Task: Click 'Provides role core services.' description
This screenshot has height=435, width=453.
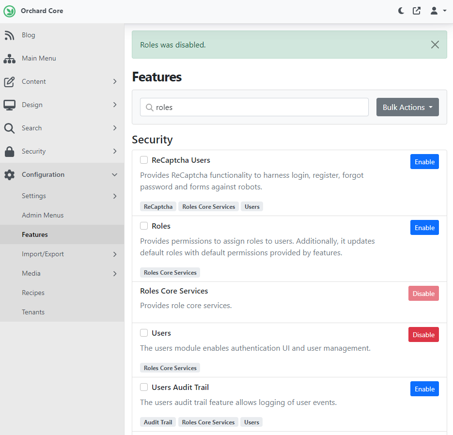Action: (186, 305)
